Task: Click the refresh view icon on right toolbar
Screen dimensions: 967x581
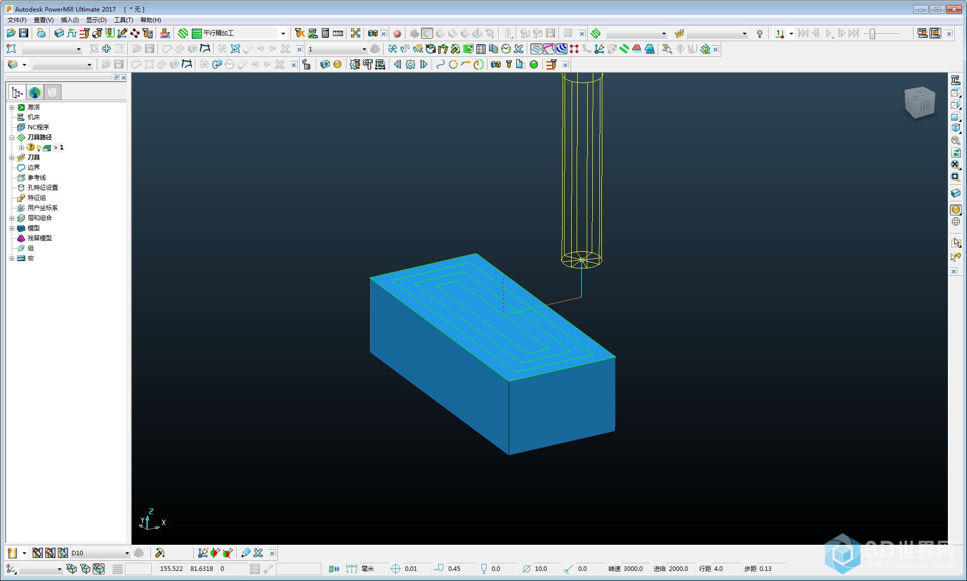Action: (x=955, y=153)
